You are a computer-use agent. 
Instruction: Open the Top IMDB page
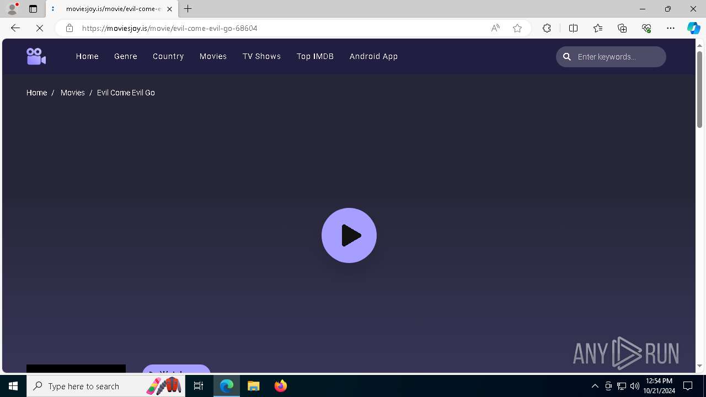pyautogui.click(x=315, y=56)
